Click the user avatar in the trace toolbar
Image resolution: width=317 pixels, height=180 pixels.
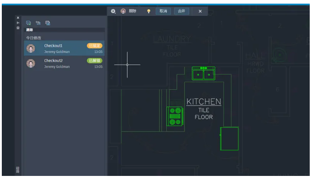click(x=123, y=11)
